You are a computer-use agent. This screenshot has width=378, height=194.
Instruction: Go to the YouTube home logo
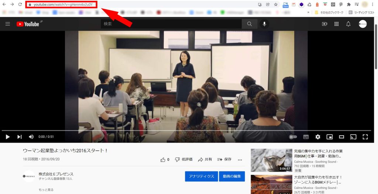[28, 24]
